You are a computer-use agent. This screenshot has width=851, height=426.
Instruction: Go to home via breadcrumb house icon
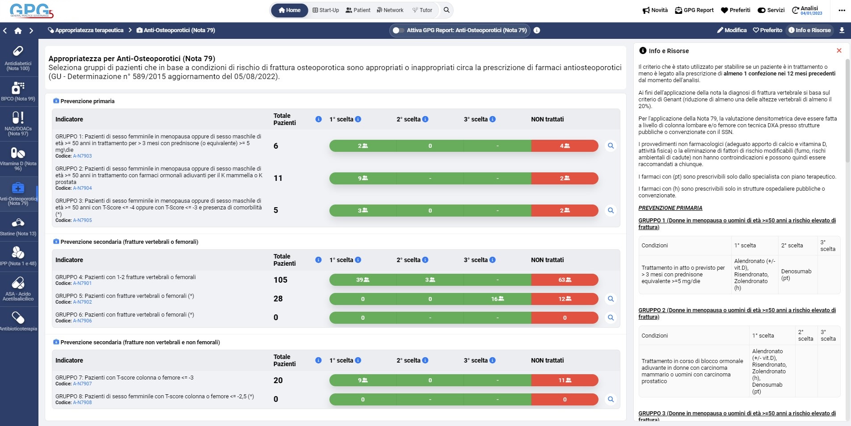[18, 31]
